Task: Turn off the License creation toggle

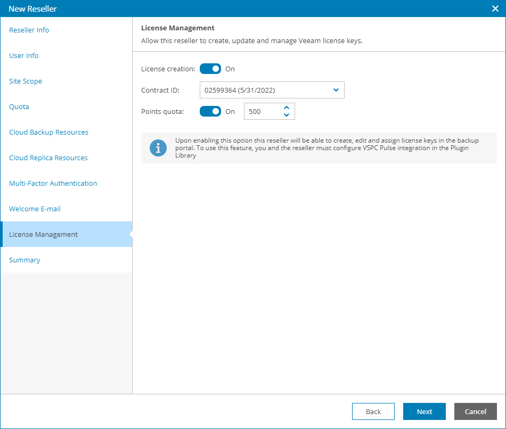Action: click(x=210, y=69)
